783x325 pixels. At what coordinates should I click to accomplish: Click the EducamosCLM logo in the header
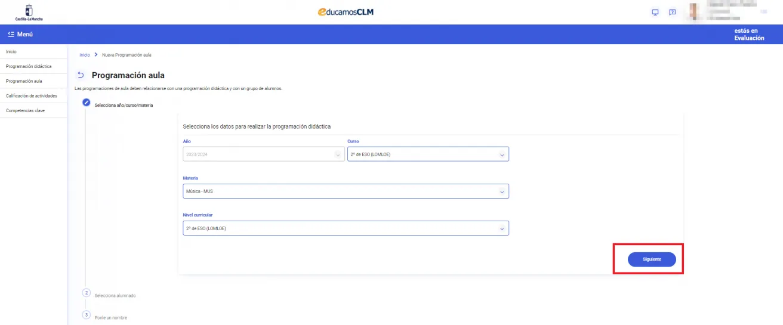(346, 12)
